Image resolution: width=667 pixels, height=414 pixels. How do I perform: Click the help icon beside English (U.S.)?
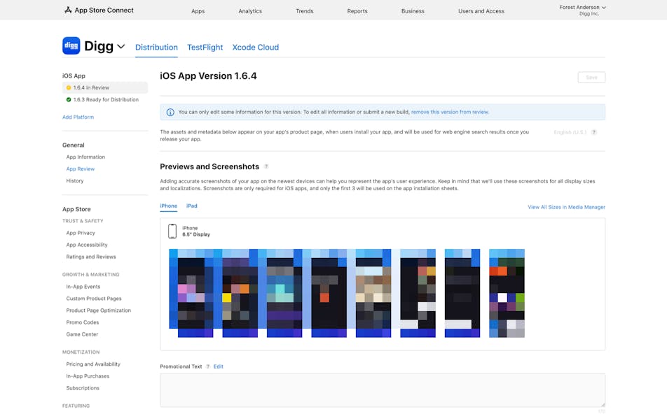pyautogui.click(x=594, y=132)
